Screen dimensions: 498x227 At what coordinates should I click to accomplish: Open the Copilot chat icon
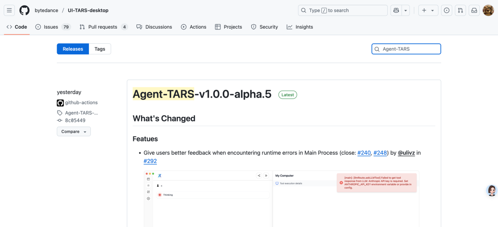(x=396, y=11)
